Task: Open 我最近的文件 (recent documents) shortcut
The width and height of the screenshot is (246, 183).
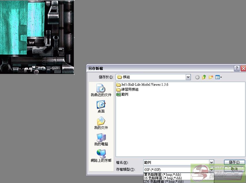Action: pos(101,90)
